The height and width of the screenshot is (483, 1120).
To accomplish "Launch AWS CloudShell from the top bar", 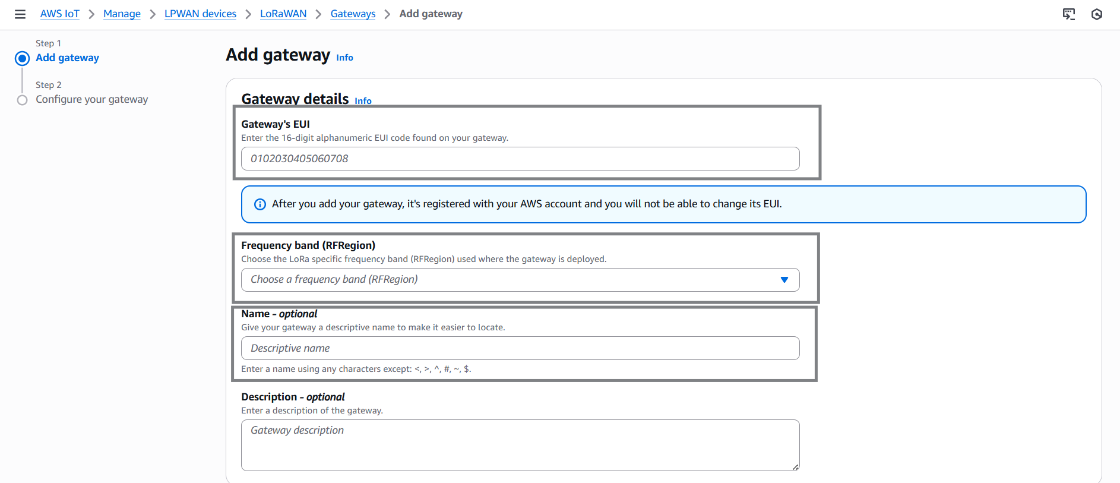I will click(x=1069, y=14).
